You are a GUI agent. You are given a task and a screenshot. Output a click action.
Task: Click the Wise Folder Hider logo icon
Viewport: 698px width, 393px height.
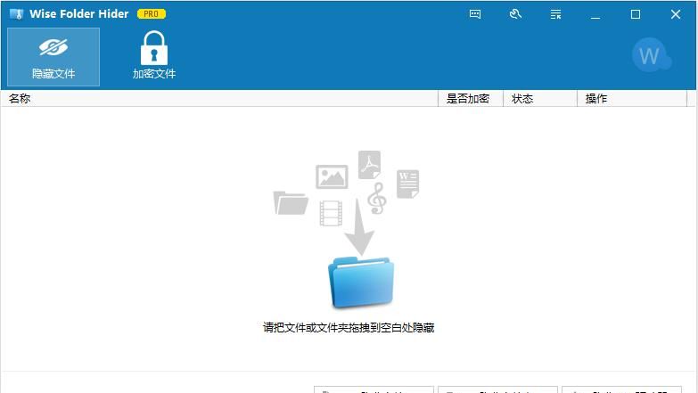pos(16,13)
